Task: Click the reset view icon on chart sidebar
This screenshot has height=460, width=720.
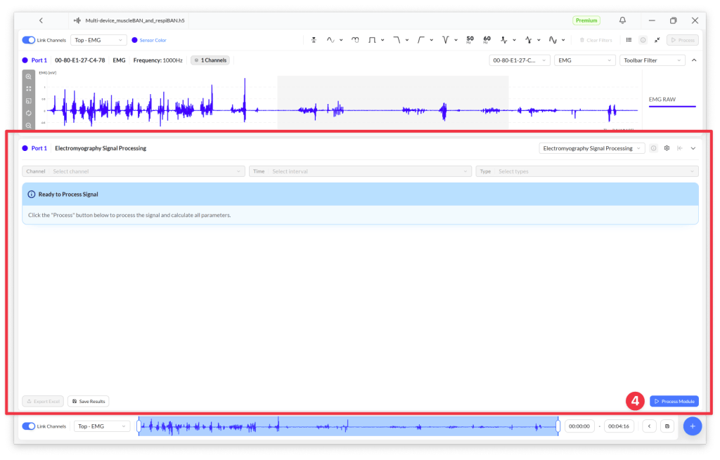Action: (x=28, y=113)
